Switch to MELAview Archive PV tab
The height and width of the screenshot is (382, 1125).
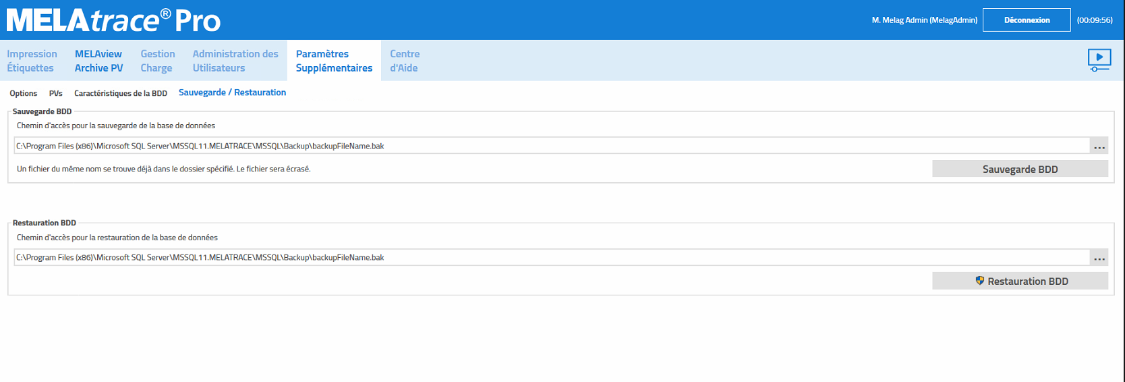[98, 61]
